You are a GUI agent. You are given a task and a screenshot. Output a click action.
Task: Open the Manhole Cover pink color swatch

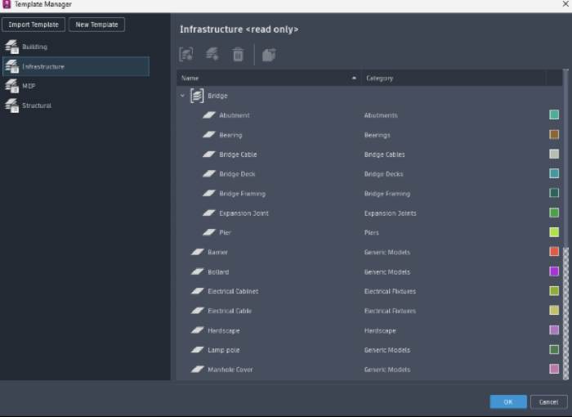554,369
